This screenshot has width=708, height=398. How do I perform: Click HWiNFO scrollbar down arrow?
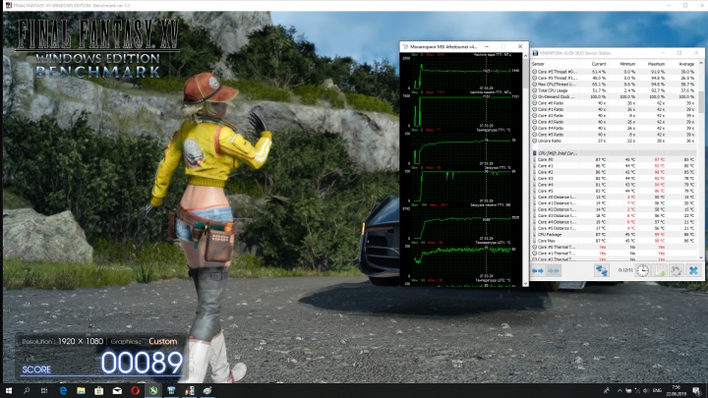pyautogui.click(x=701, y=257)
